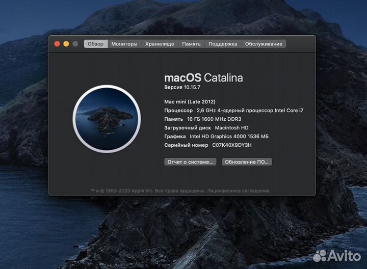Close the About This Mac window
This screenshot has height=269, width=367.
pyautogui.click(x=57, y=44)
